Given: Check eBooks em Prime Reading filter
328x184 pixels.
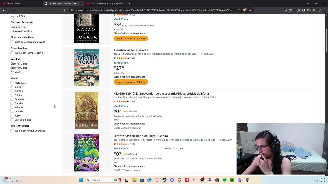Looking at the screenshot, I should [x=12, y=53].
